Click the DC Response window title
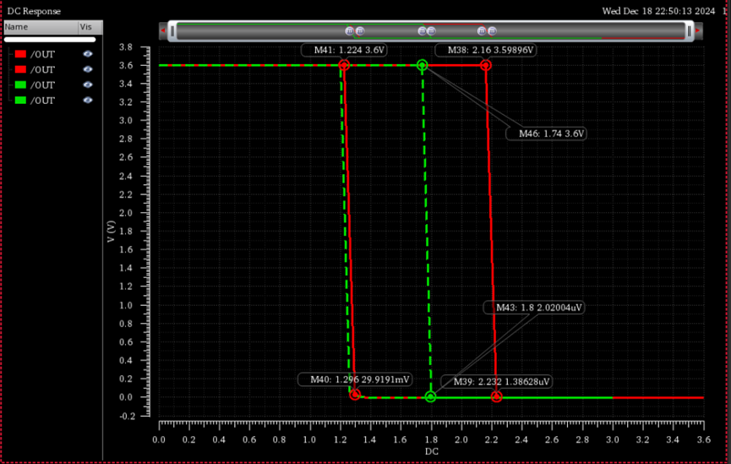The width and height of the screenshot is (731, 464). [34, 11]
